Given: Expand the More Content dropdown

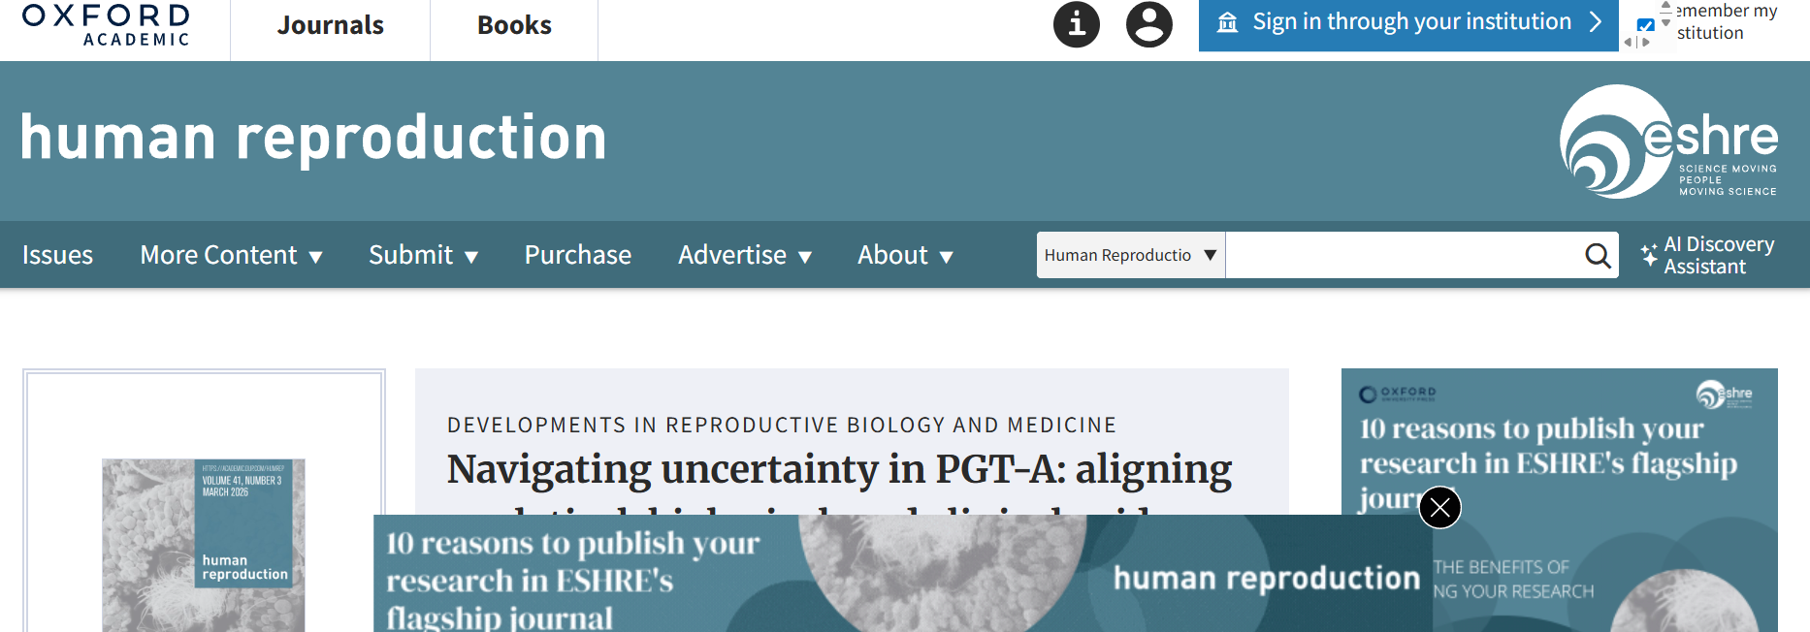Looking at the screenshot, I should tap(231, 255).
